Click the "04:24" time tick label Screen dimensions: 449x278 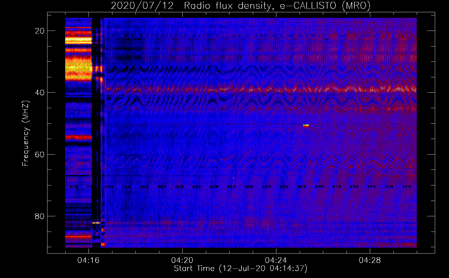(276, 260)
